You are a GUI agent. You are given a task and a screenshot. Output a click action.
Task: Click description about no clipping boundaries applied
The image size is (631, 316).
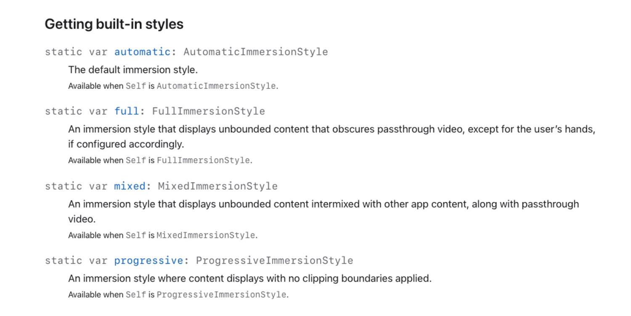[250, 279]
